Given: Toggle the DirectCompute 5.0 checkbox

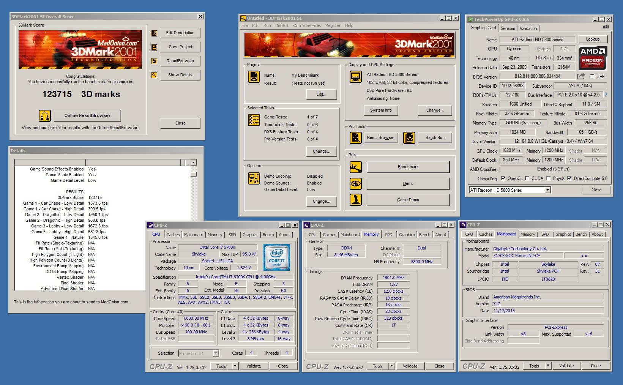Looking at the screenshot, I should [x=569, y=178].
